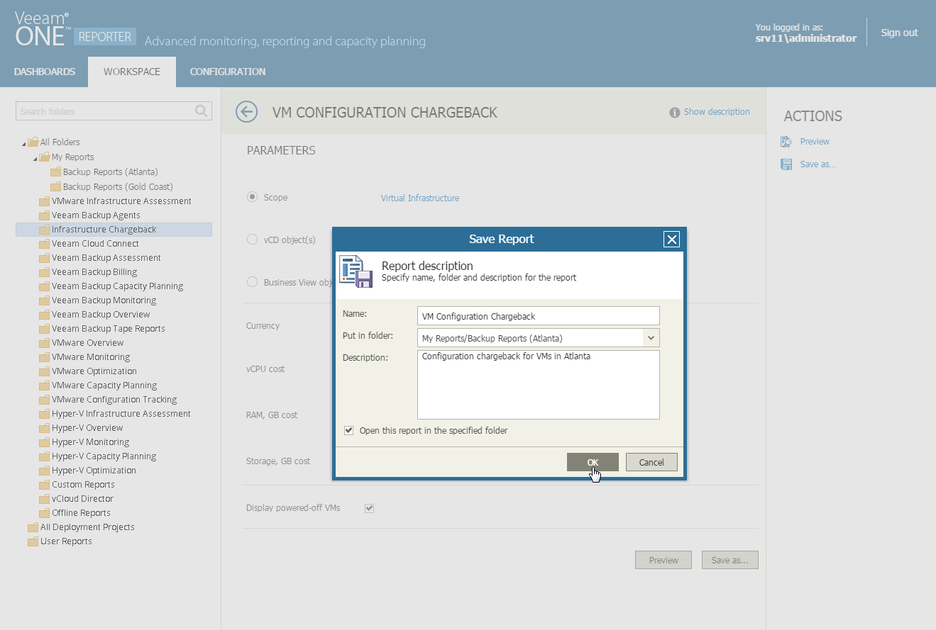This screenshot has width=936, height=630.
Task: Select VMware Configuration Tracking folder
Action: coord(114,400)
